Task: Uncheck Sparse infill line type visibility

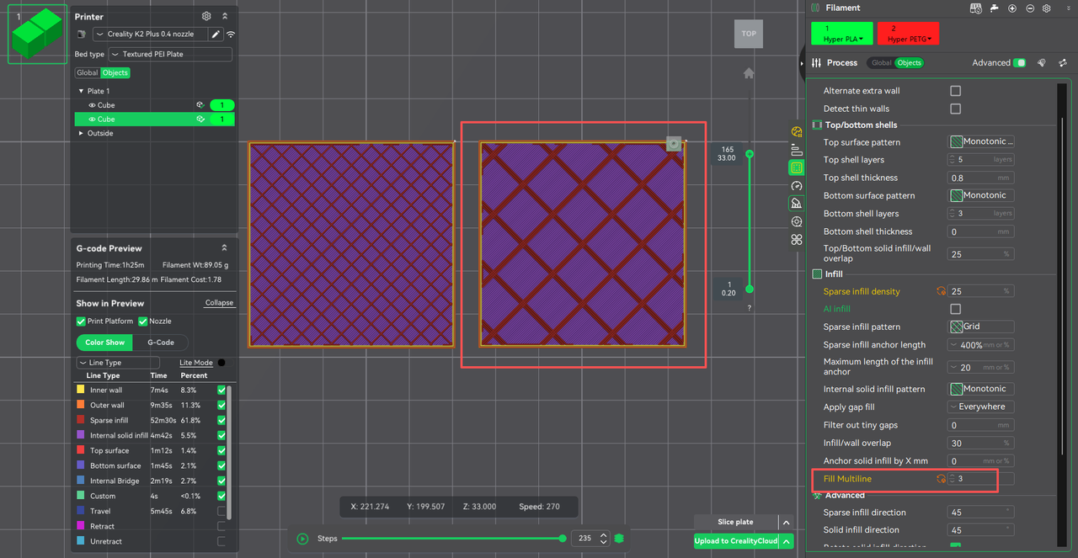Action: (x=221, y=420)
